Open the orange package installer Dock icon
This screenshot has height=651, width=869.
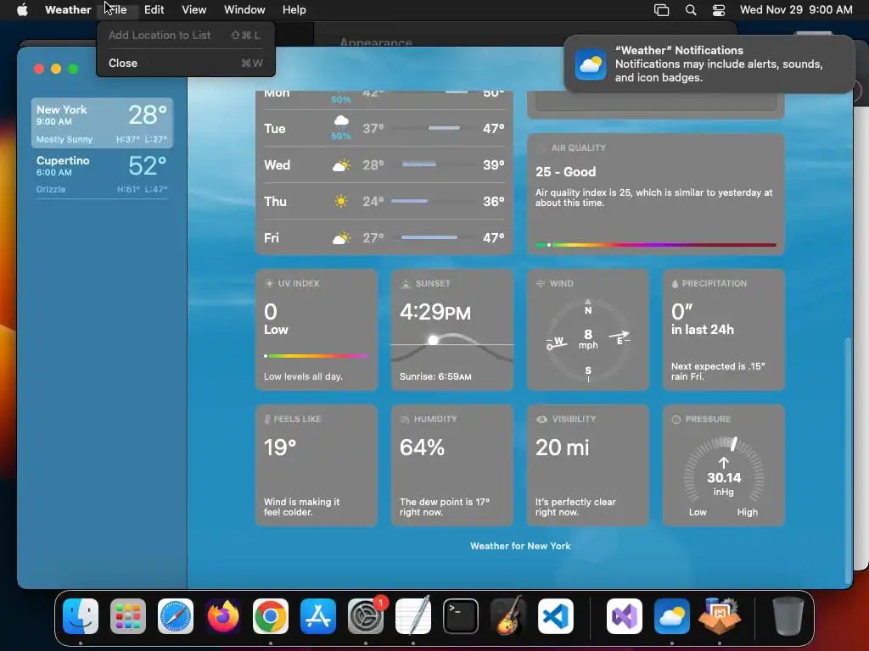click(720, 616)
